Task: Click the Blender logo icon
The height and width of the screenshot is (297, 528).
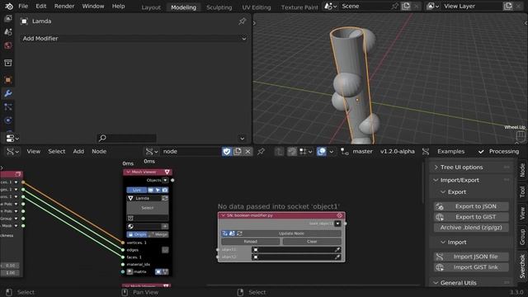Action: coord(9,6)
